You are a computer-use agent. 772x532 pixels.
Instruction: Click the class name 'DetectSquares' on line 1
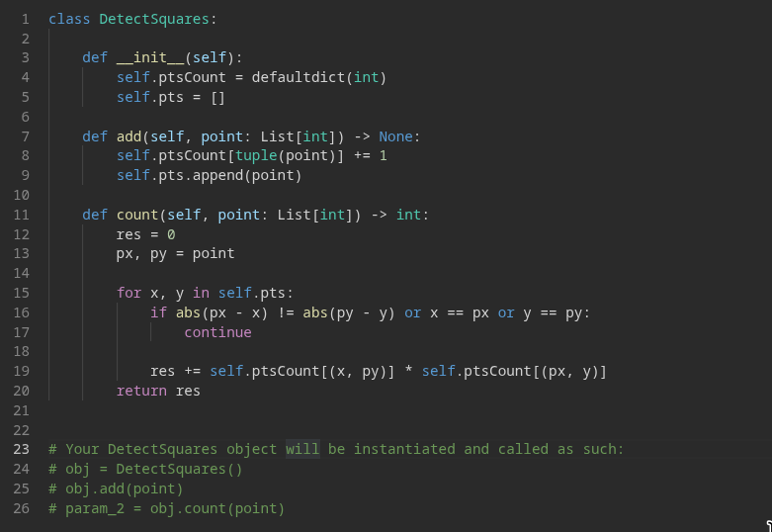[x=154, y=19]
